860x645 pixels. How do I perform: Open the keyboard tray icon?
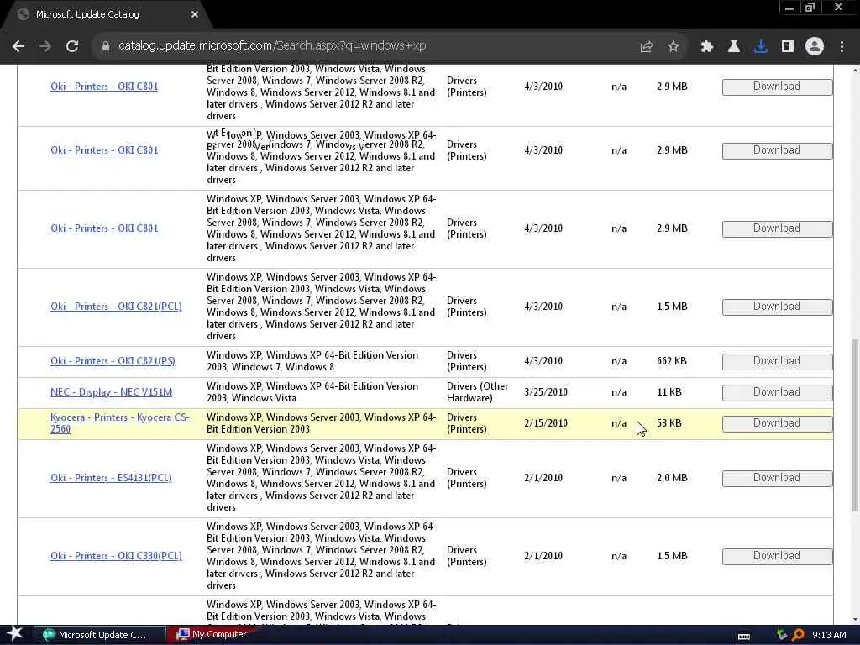coord(744,637)
